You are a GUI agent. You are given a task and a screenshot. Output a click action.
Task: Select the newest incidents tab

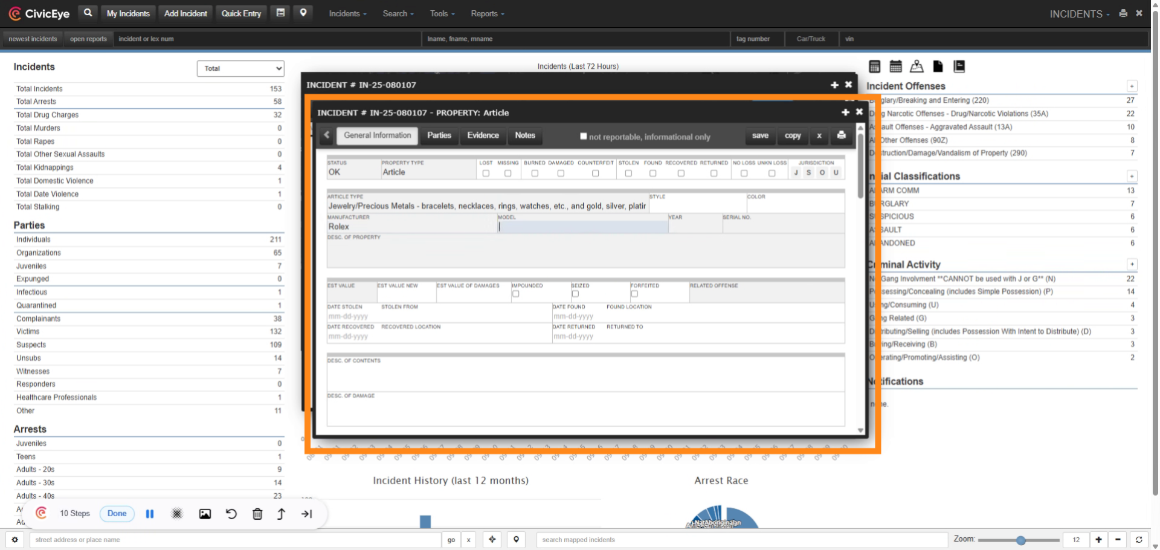click(x=33, y=39)
